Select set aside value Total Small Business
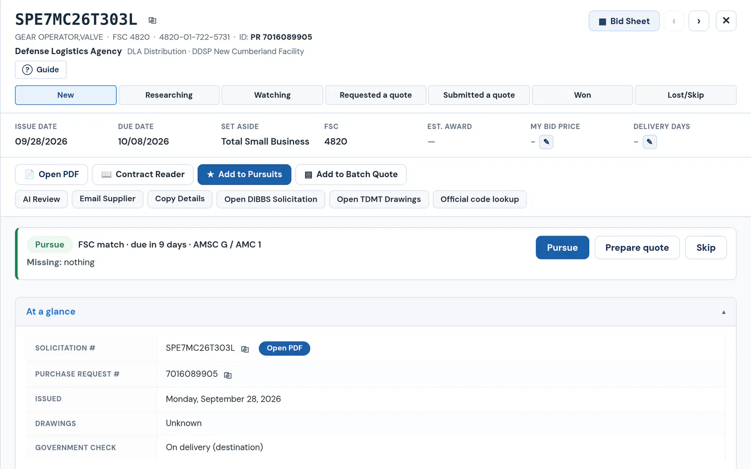 pyautogui.click(x=265, y=142)
